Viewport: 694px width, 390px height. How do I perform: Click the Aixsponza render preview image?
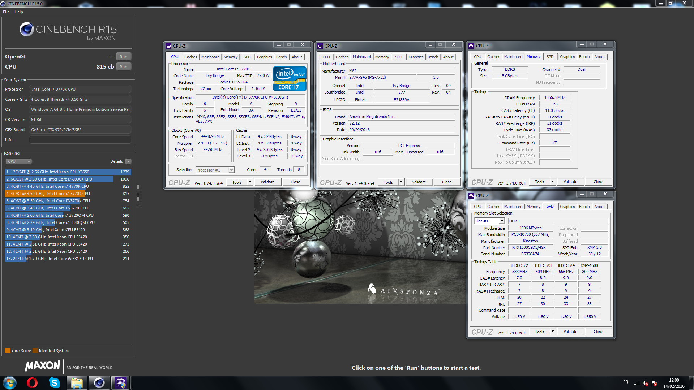click(x=360, y=247)
